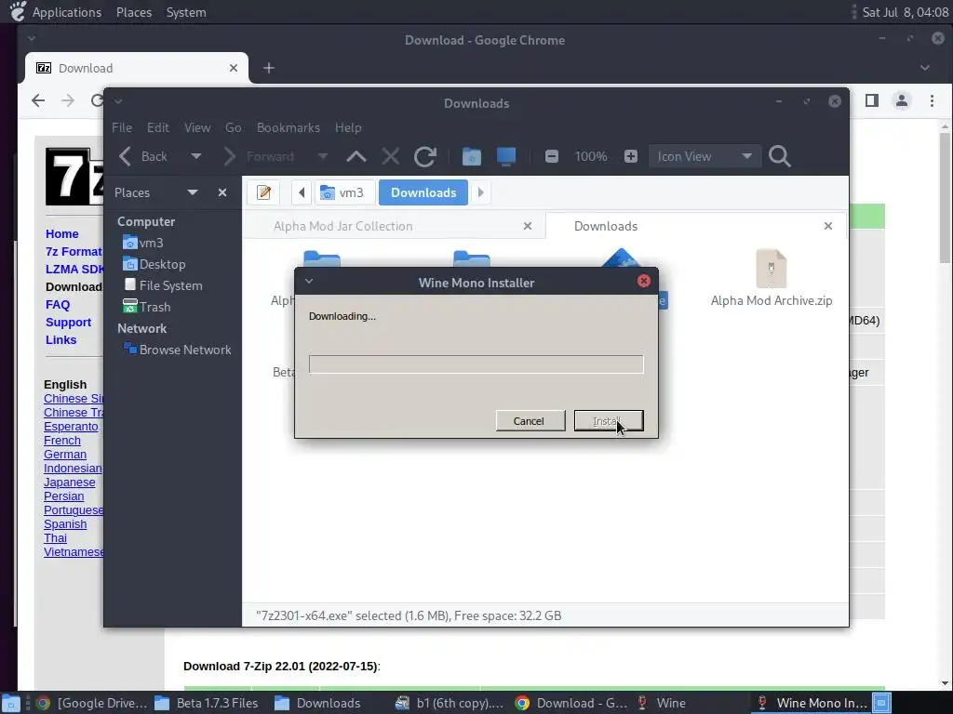The image size is (953, 714).
Task: Choose the German language link
Action: click(65, 454)
